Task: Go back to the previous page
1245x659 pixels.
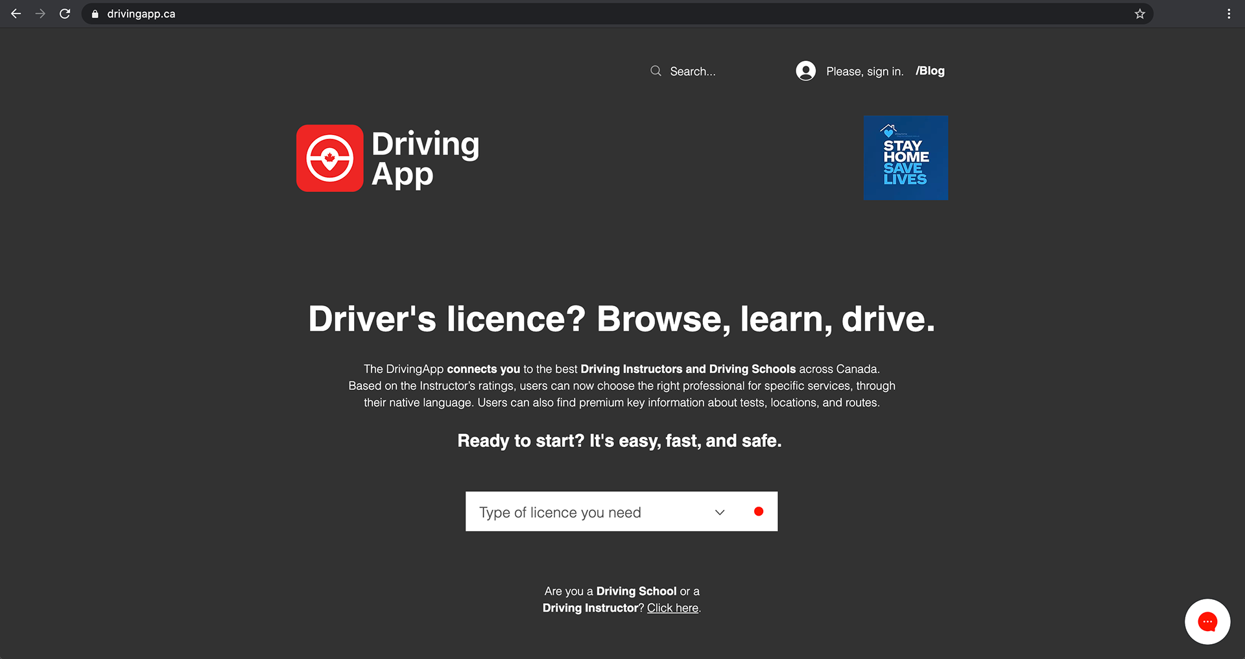Action: click(x=16, y=14)
